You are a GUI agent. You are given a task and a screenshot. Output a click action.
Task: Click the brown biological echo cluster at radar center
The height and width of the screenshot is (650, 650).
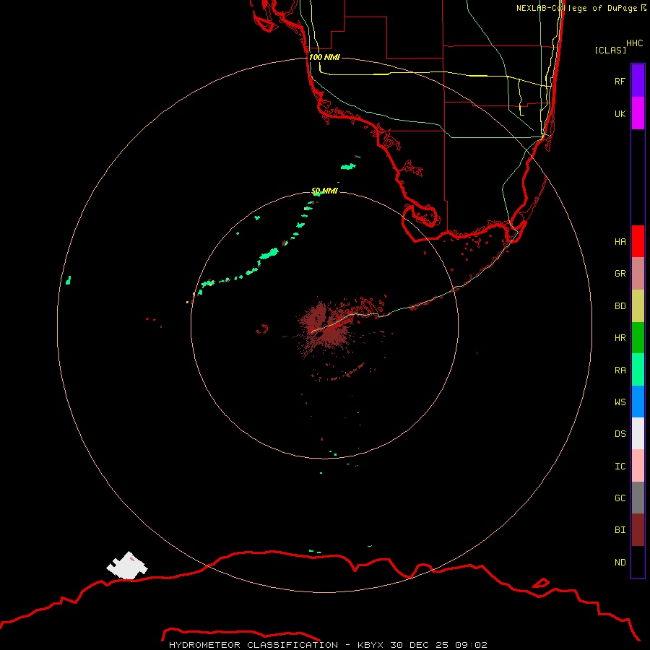326,326
